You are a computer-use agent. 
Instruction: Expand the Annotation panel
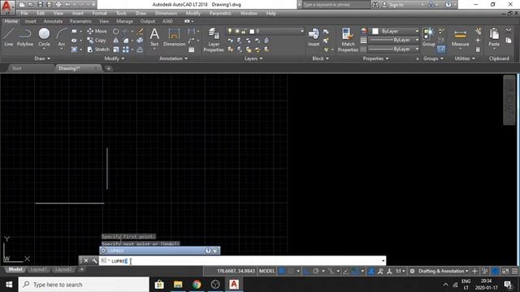tap(173, 58)
